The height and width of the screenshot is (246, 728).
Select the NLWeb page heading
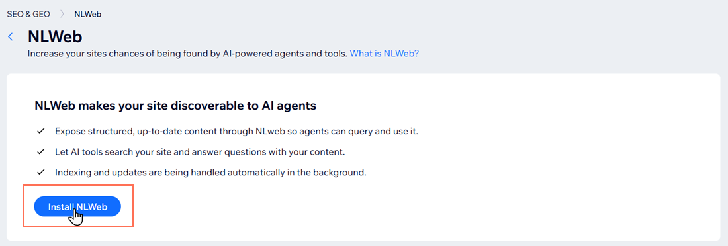55,37
